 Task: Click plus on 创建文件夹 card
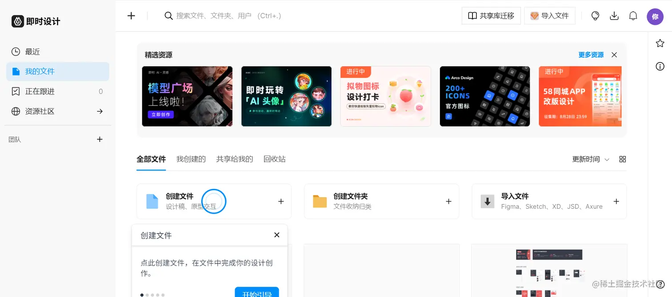click(448, 201)
